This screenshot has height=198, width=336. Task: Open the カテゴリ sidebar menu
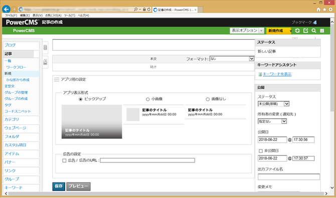[21, 120]
